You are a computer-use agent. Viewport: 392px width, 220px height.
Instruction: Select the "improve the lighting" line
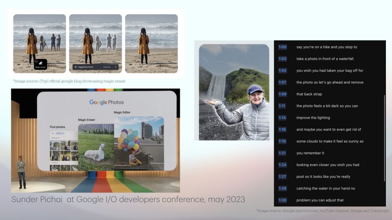(313, 118)
